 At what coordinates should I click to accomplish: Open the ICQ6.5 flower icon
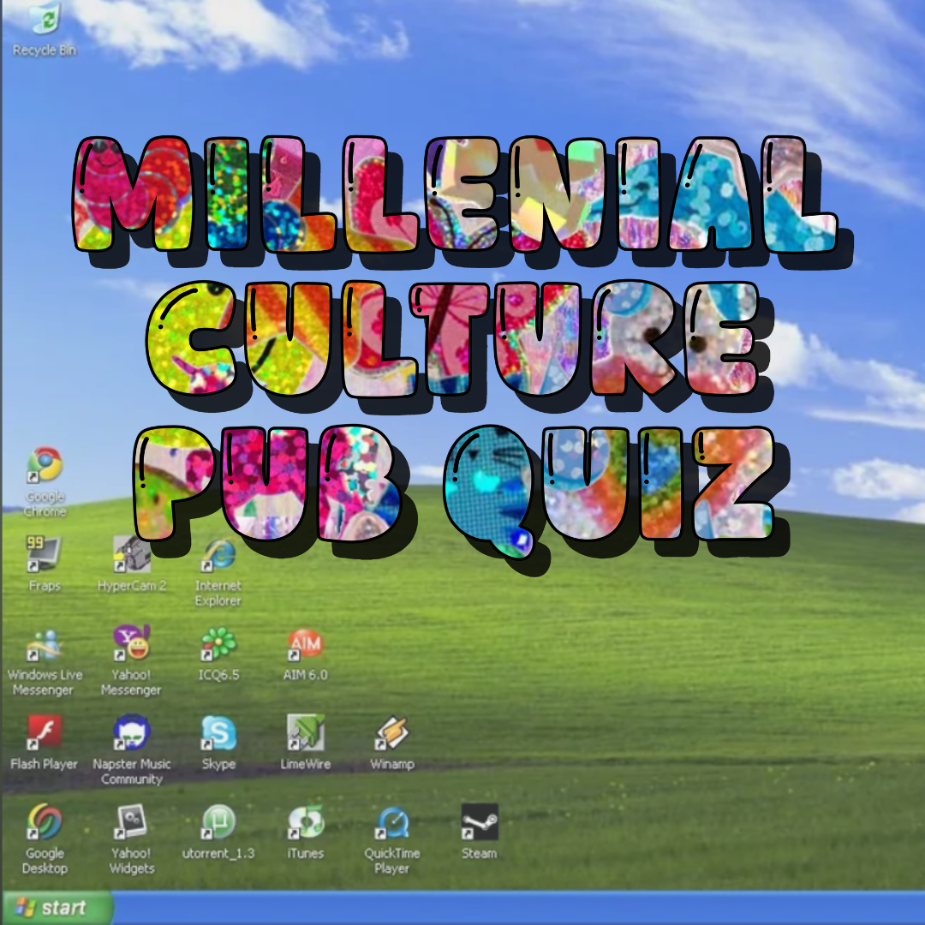click(x=218, y=644)
